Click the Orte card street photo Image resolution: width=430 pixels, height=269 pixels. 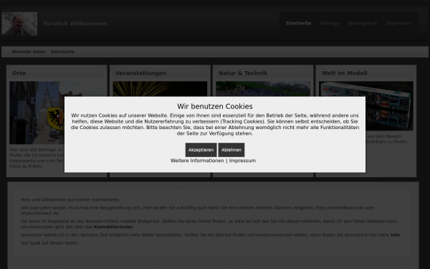pyautogui.click(x=37, y=113)
